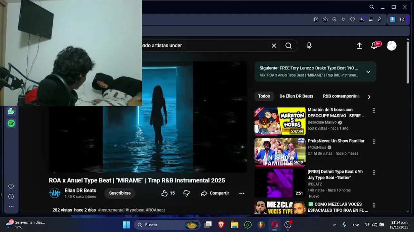The height and width of the screenshot is (232, 414).
Task: Open the browser profile account icon
Action: tap(380, 19)
